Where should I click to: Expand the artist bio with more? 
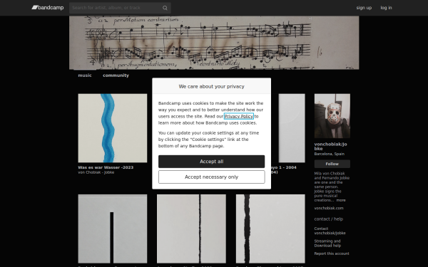point(341,200)
